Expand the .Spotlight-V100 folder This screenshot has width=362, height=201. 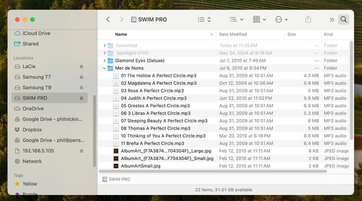105,53
